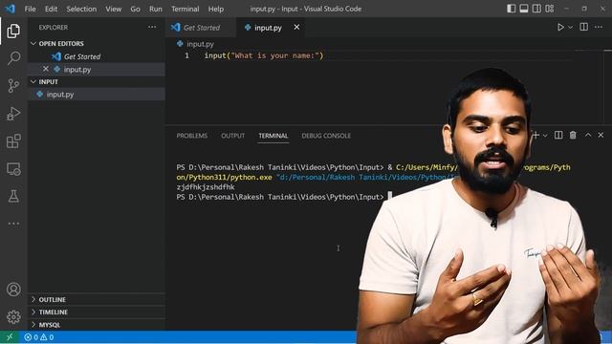Open the Go menu
The height and width of the screenshot is (344, 612).
(135, 9)
